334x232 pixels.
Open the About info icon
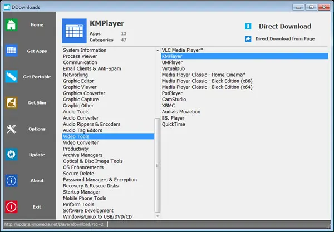pyautogui.click(x=11, y=180)
